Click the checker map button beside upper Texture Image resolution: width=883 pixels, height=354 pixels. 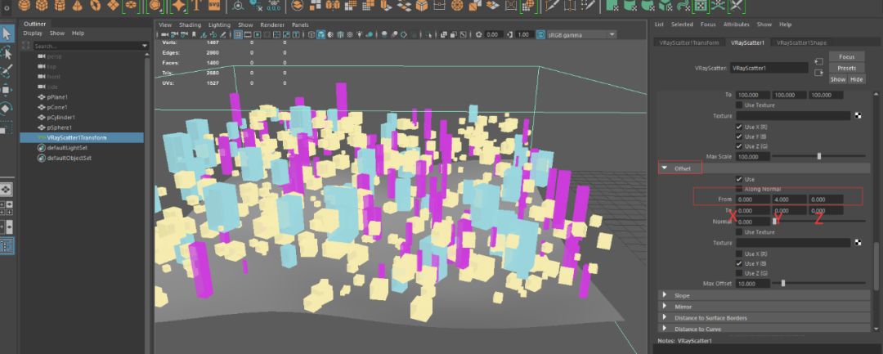(858, 116)
